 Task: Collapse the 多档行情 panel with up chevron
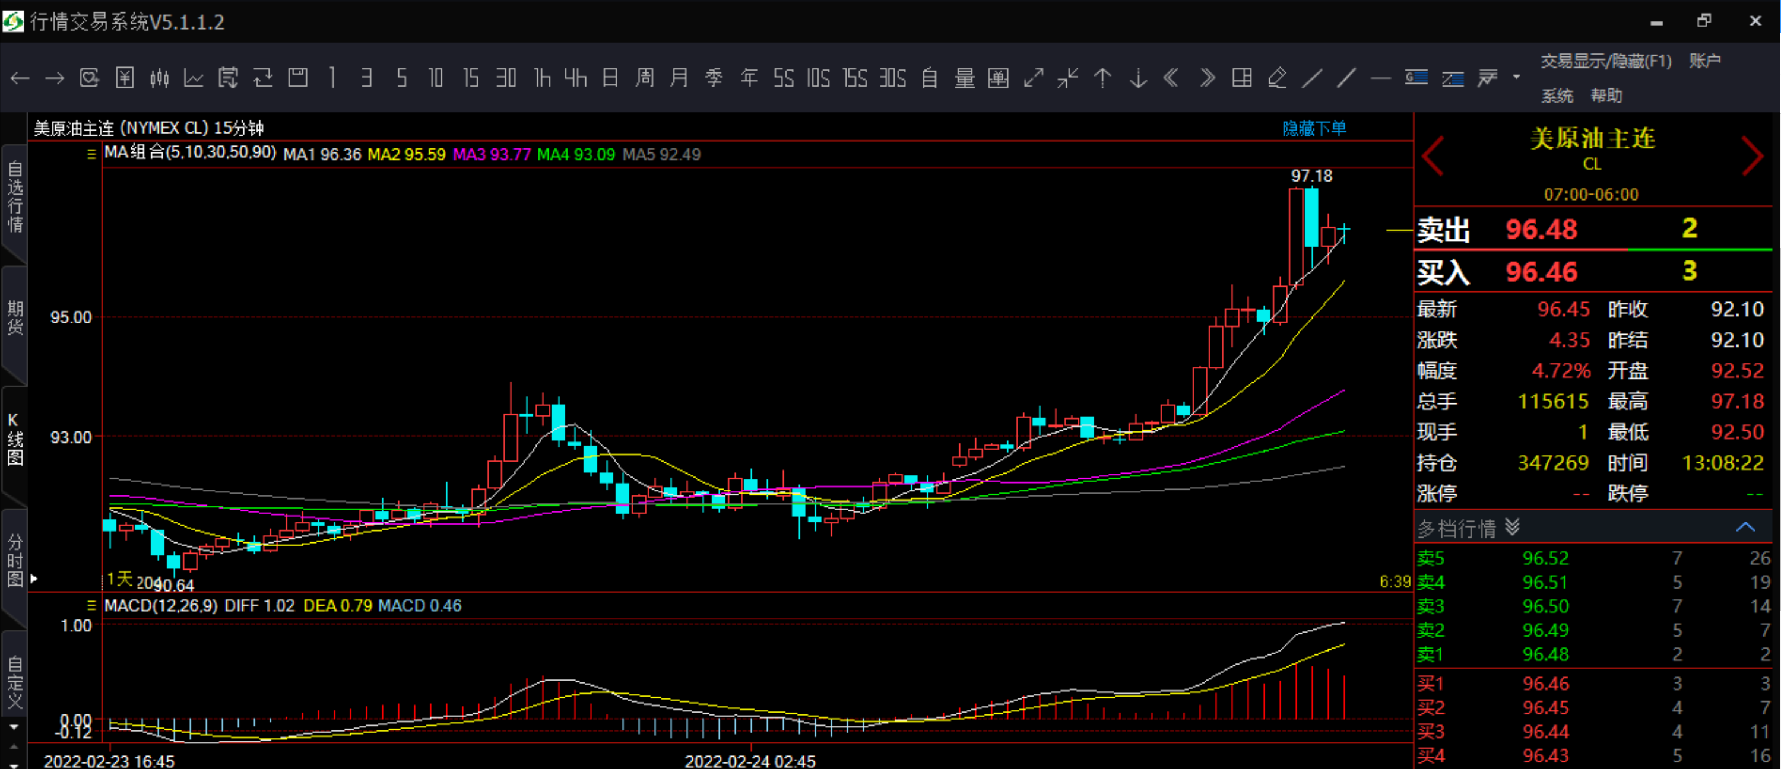[1745, 528]
